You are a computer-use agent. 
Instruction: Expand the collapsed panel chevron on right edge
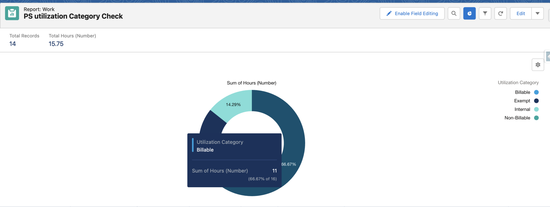tap(548, 56)
